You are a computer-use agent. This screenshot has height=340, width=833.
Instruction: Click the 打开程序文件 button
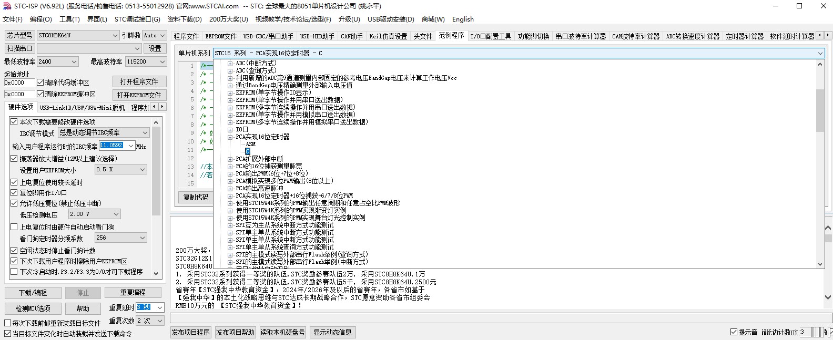click(139, 81)
